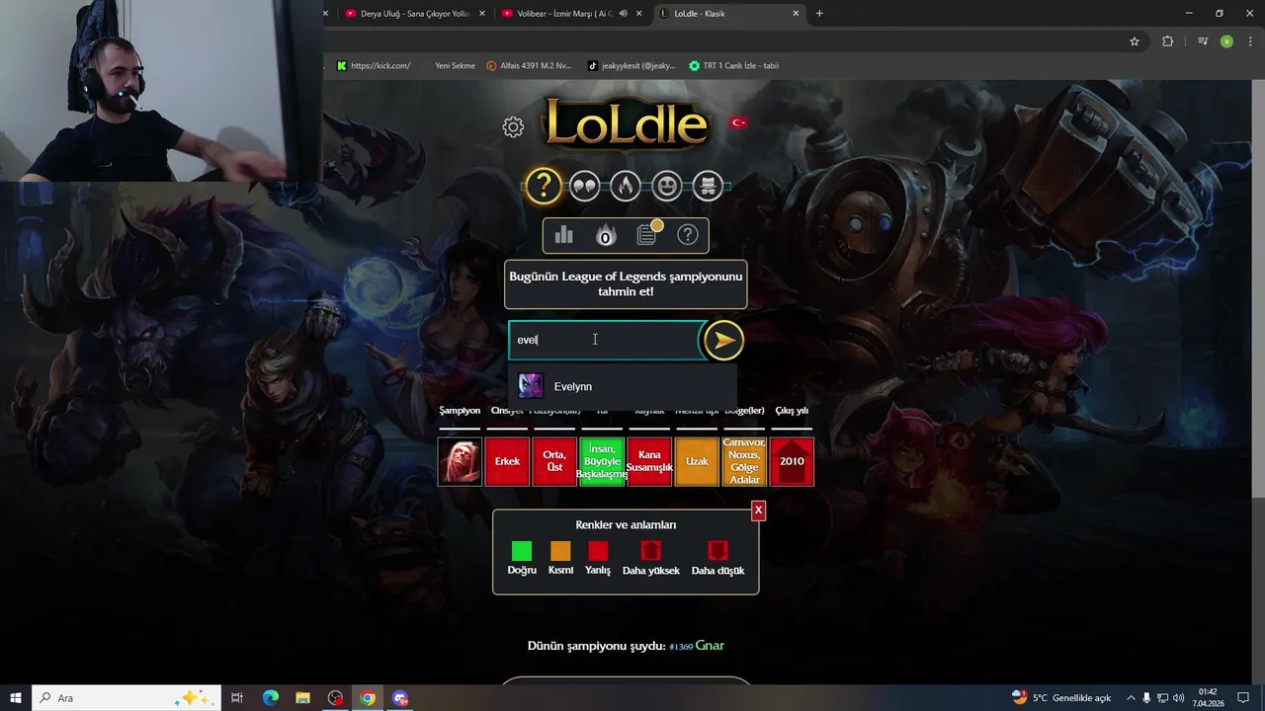Switch to Chrome in the taskbar
Viewport: 1265px width, 711px height.
tap(368, 698)
